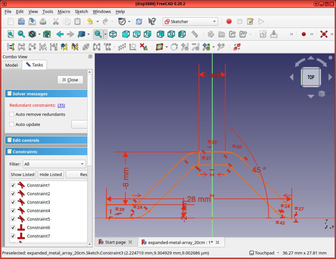This screenshot has height=259, width=336.
Task: Select the Isometric view icon
Action: (113, 34)
